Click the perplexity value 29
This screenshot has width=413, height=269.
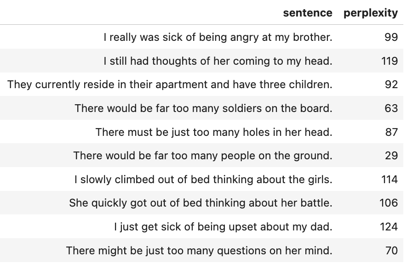pyautogui.click(x=391, y=156)
